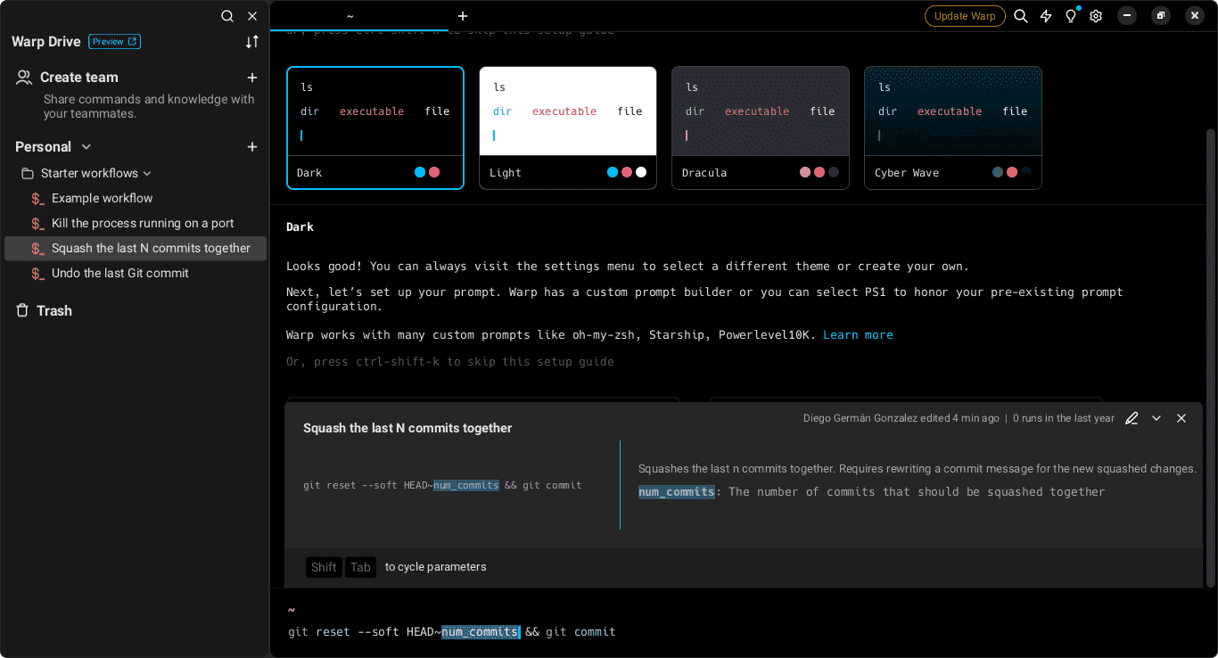Follow the Learn more link
1218x658 pixels.
coord(858,334)
